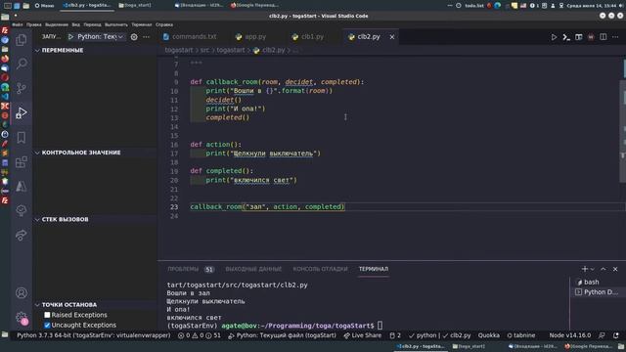Open the Accounts icon in activity bar
The width and height of the screenshot is (626, 352).
[22, 293]
